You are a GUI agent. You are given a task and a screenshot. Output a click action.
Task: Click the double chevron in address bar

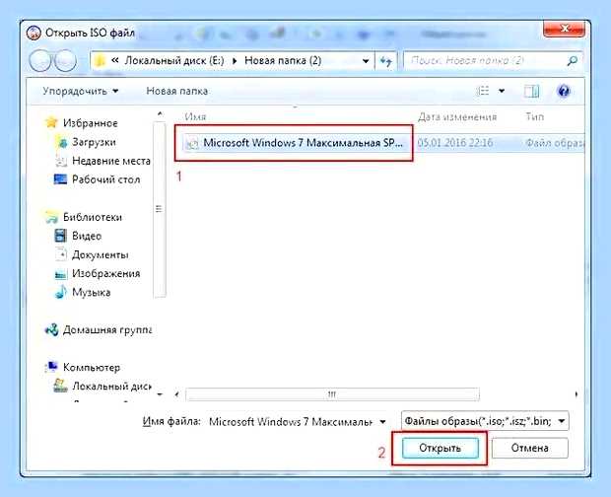[x=114, y=60]
